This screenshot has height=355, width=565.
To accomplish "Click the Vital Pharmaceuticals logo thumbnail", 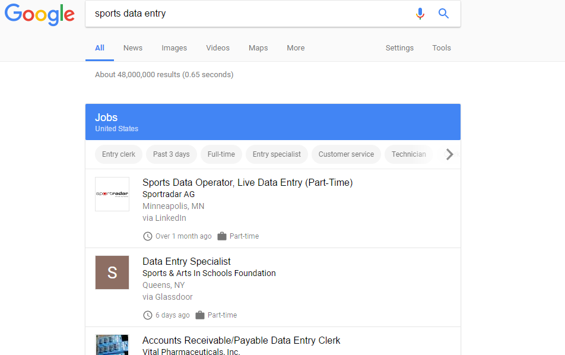I will coord(112,345).
